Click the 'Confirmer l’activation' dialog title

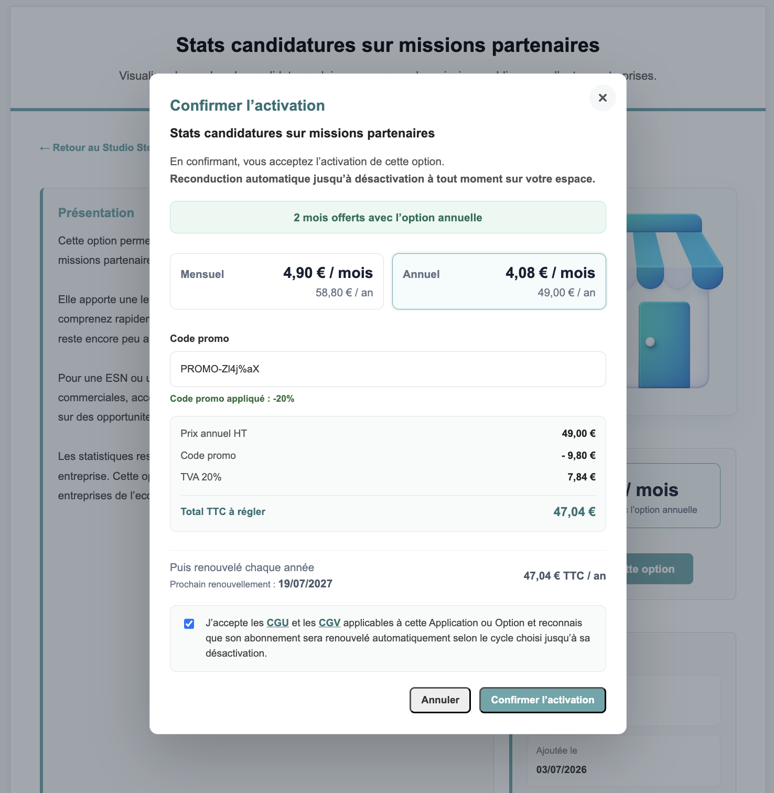click(248, 105)
